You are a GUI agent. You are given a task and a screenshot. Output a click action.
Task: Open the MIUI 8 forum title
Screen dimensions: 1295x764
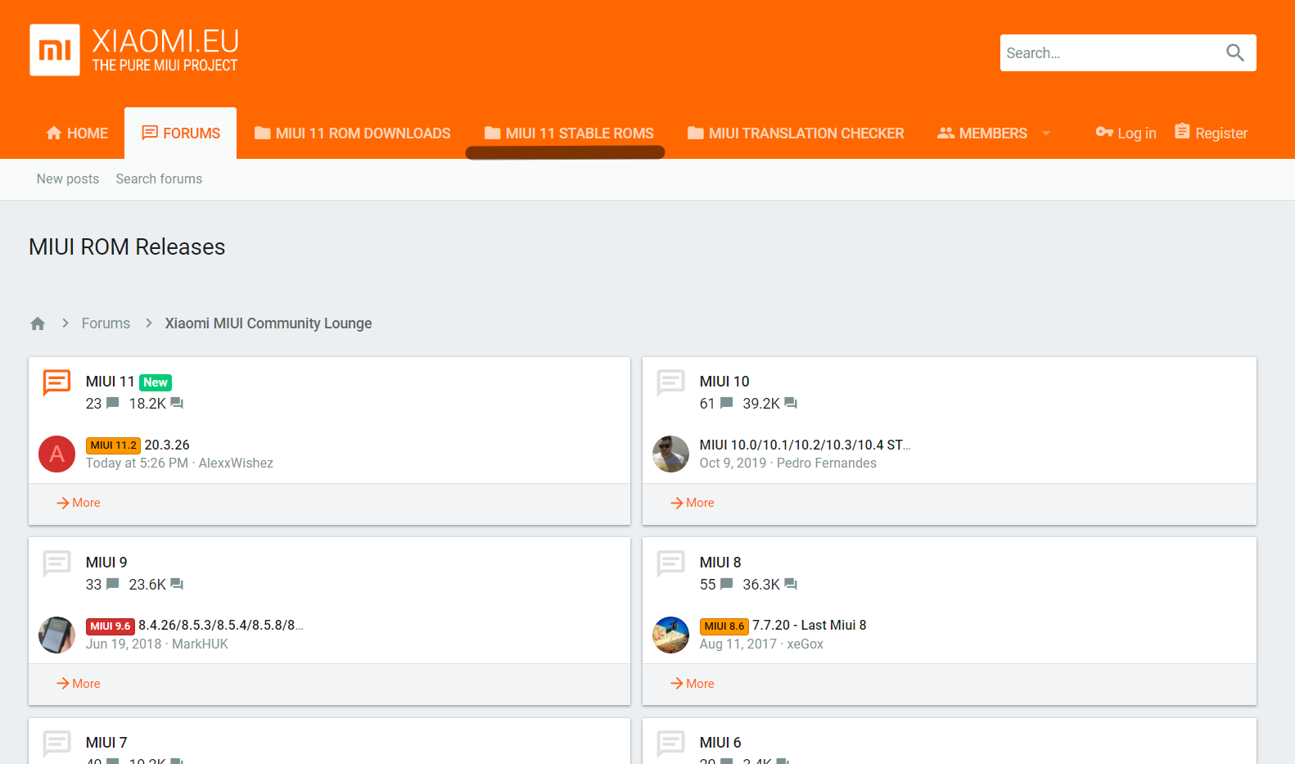tap(720, 563)
